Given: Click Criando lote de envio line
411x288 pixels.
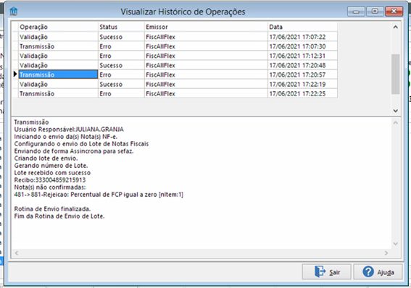Looking at the screenshot, I should pos(46,158).
